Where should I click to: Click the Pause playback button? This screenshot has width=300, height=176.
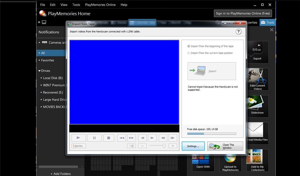click(x=94, y=138)
